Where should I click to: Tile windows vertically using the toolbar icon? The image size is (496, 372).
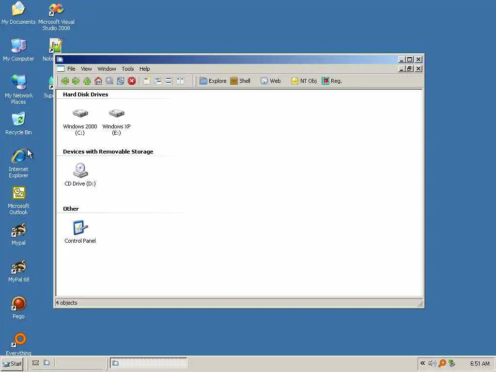[x=180, y=81]
